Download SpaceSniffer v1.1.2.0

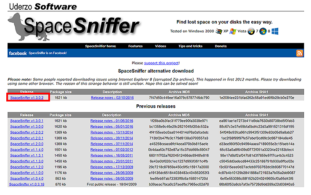[27, 167]
